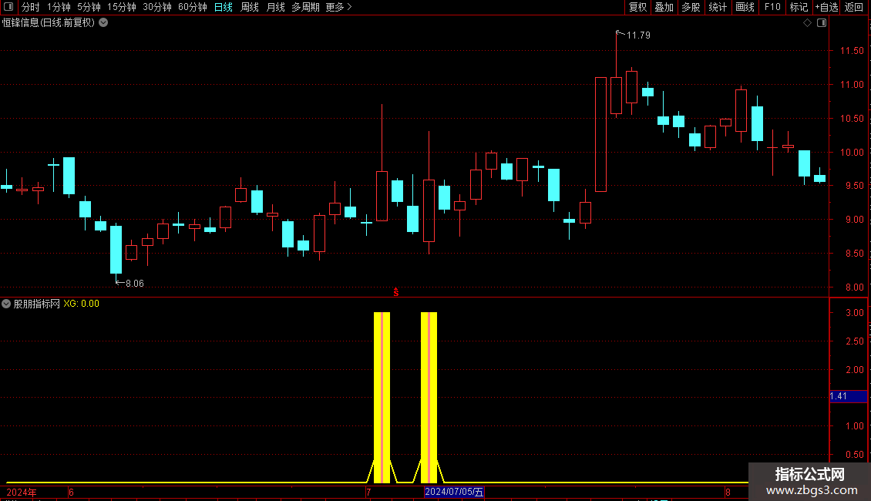The image size is (871, 501).
Task: Select the 5分钟 period
Action: click(x=89, y=7)
